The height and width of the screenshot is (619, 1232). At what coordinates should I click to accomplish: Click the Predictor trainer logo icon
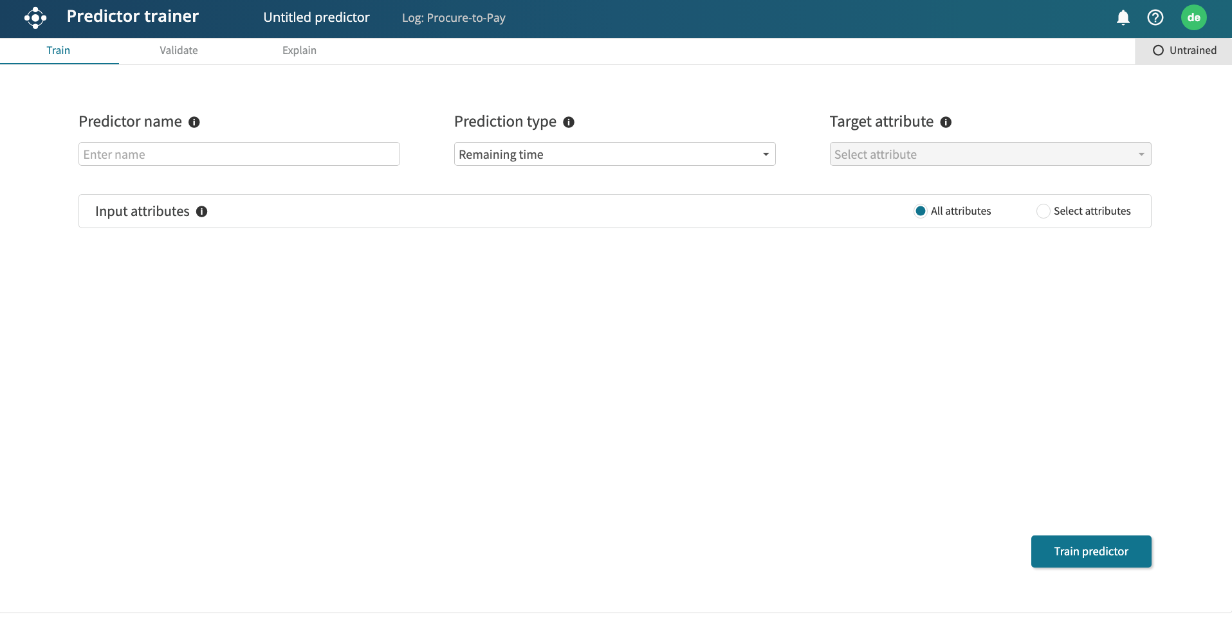point(35,18)
